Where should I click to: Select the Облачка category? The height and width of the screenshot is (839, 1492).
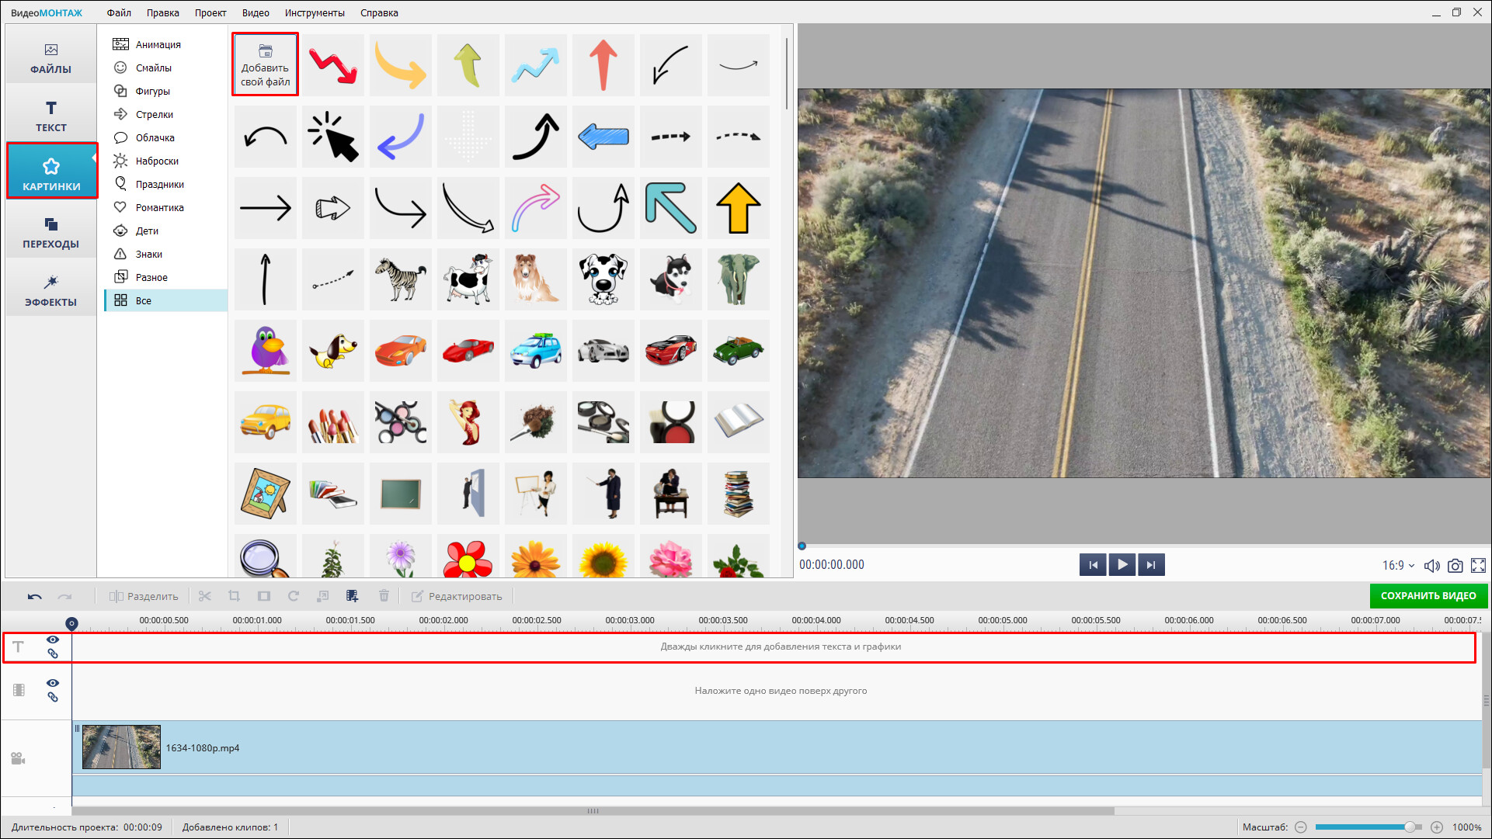pos(165,137)
